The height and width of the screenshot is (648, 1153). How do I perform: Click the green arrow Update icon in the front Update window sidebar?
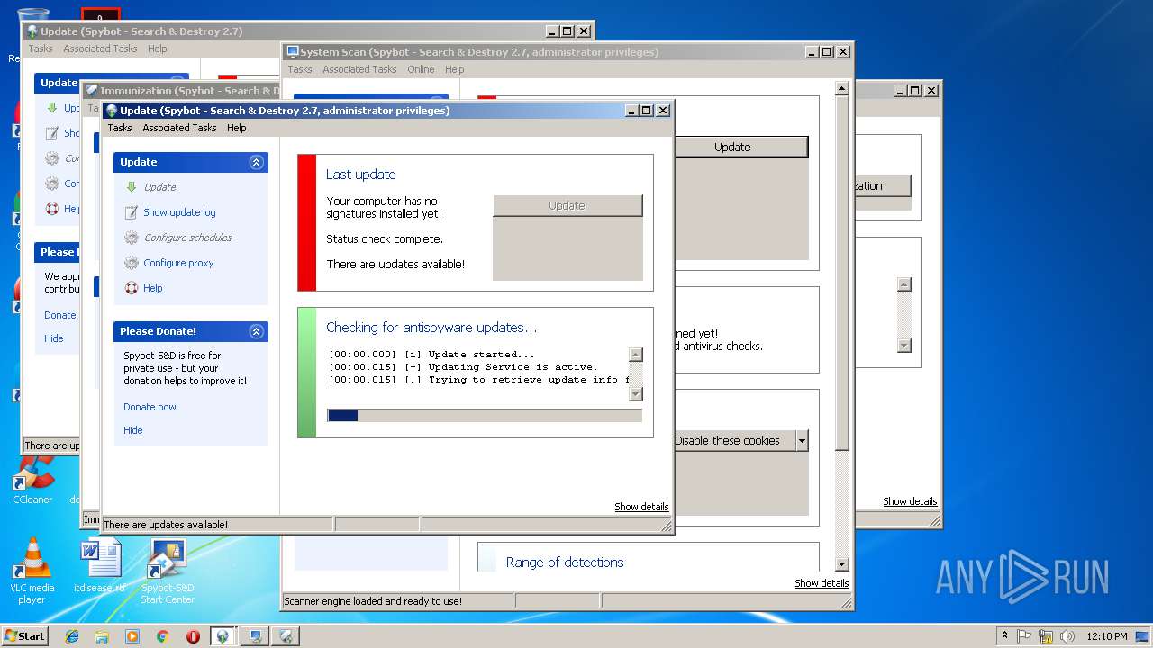(x=131, y=187)
